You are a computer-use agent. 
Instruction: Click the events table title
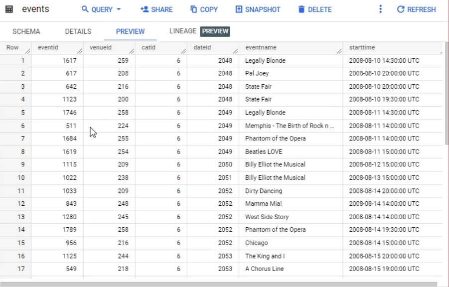coord(35,9)
